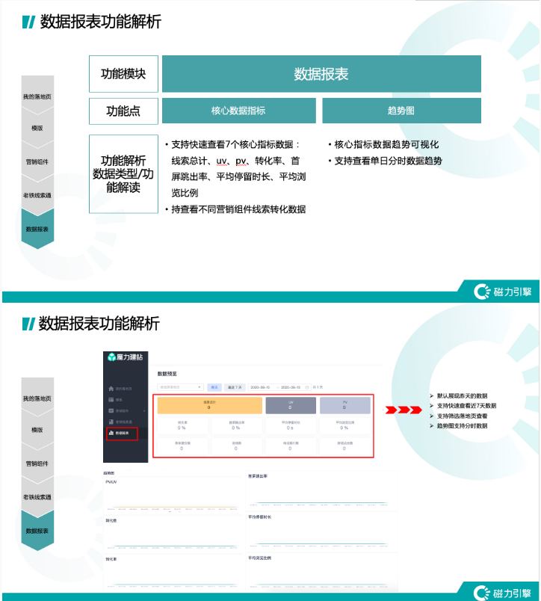Click the 营销组件 icon in the dark sidebar
541x601 pixels.
tap(111, 410)
